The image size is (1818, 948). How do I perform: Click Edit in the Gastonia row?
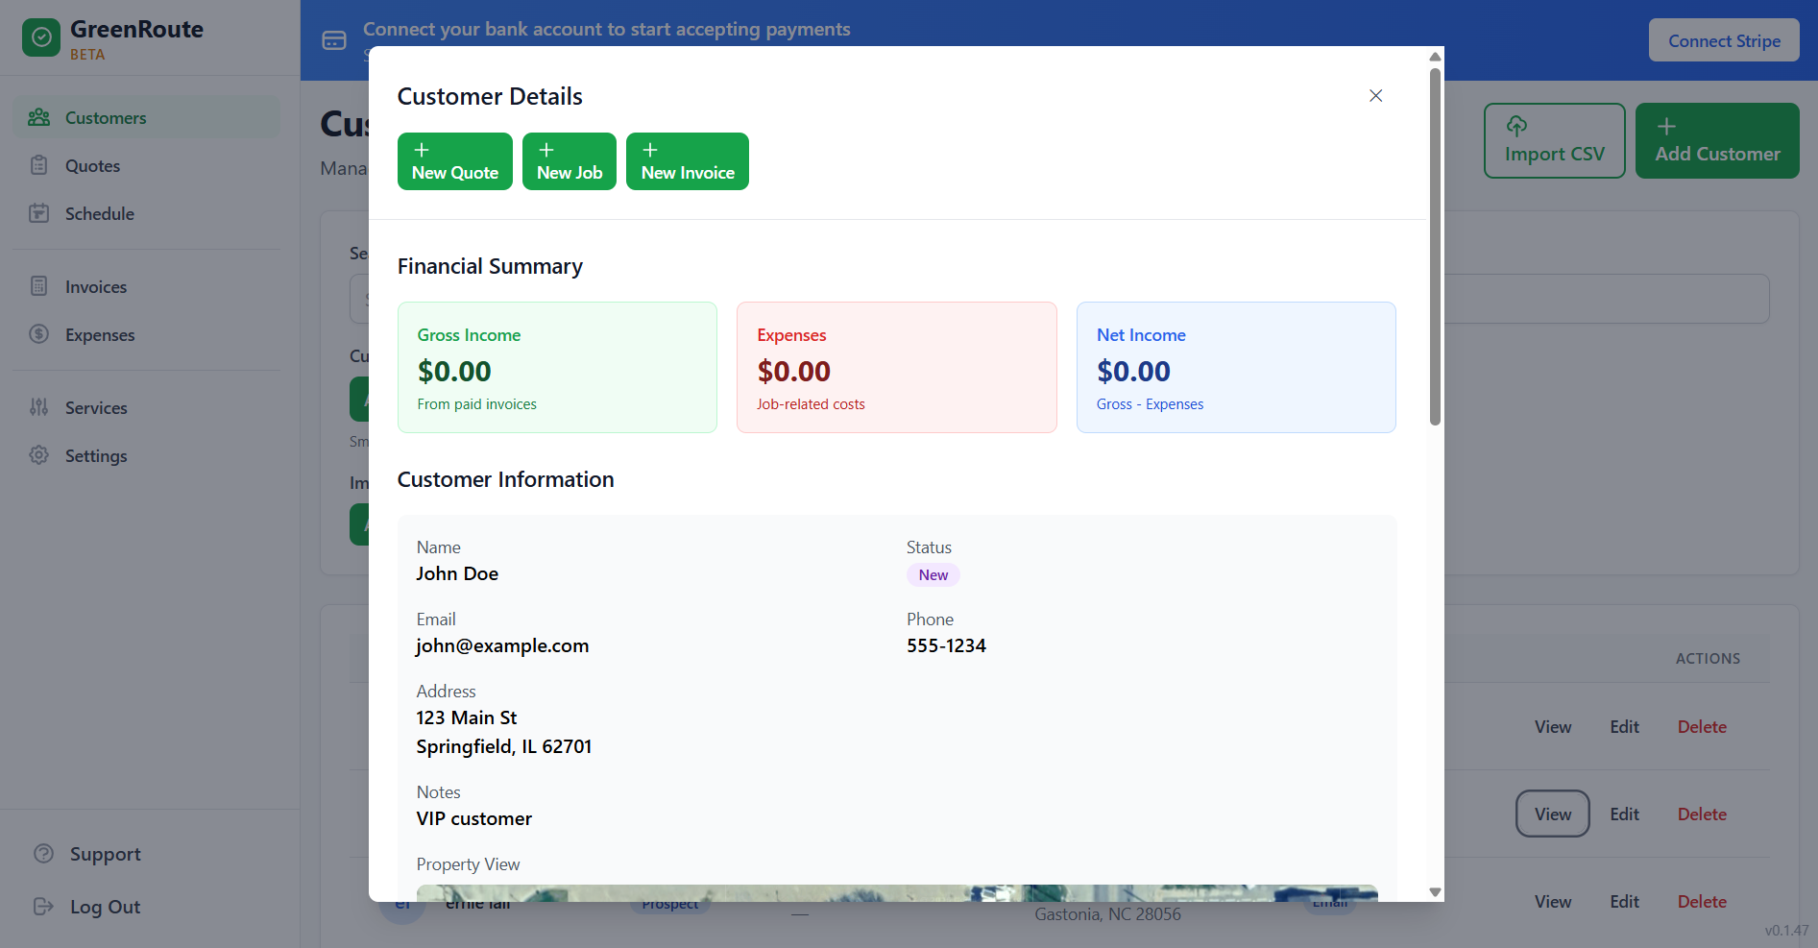[1625, 902]
